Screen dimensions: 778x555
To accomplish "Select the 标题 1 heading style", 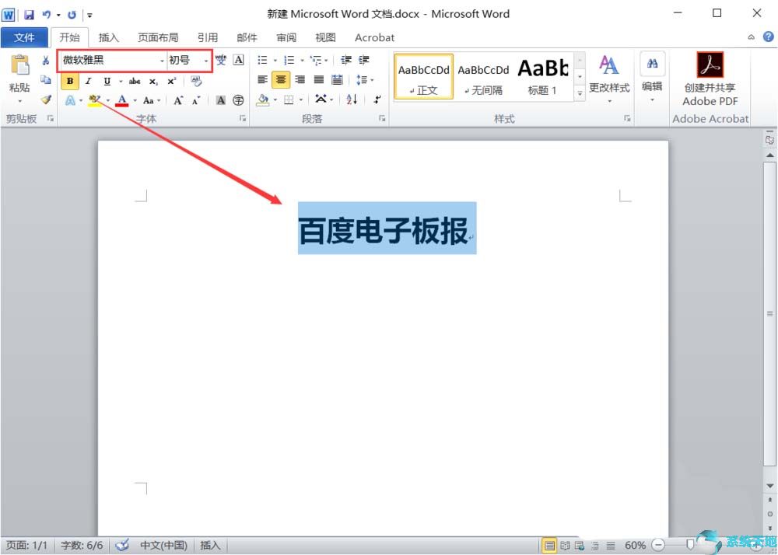I will click(542, 77).
